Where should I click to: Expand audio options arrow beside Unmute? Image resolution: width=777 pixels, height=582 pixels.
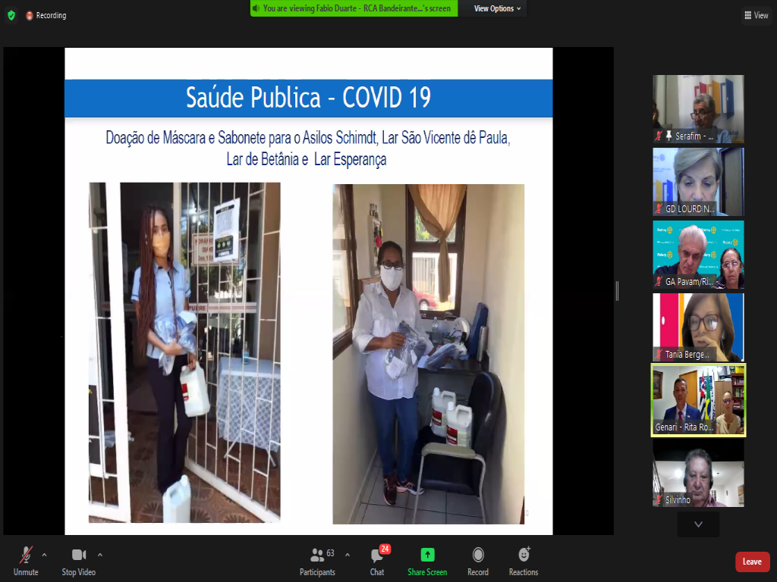tap(44, 555)
